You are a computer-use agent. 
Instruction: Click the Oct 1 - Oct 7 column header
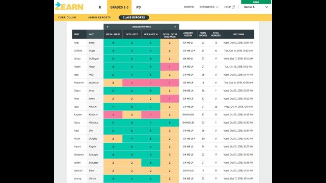(x=132, y=34)
